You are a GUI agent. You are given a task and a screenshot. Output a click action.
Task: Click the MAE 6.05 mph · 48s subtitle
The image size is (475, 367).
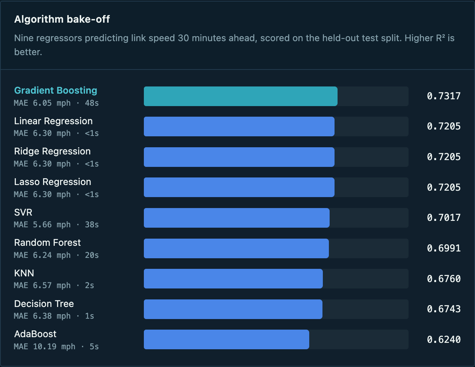56,103
